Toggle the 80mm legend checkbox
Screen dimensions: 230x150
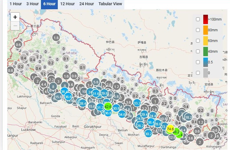point(198,30)
